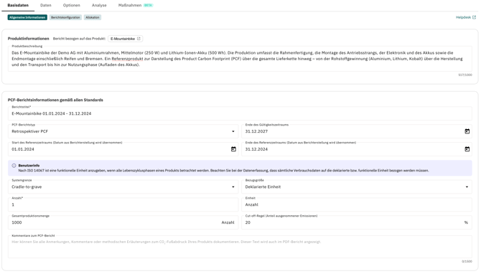Open the Maßnahmen BETA tab
481x274 pixels.
135,5
